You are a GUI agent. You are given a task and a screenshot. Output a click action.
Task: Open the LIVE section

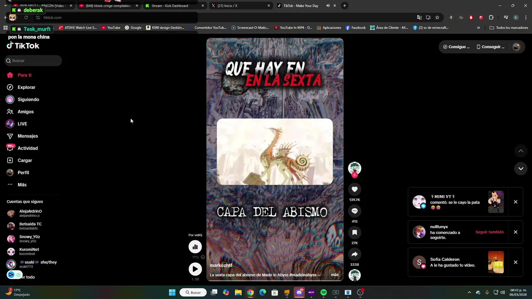pos(17,124)
